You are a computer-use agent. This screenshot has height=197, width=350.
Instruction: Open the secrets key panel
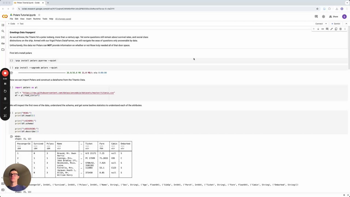tap(3, 43)
